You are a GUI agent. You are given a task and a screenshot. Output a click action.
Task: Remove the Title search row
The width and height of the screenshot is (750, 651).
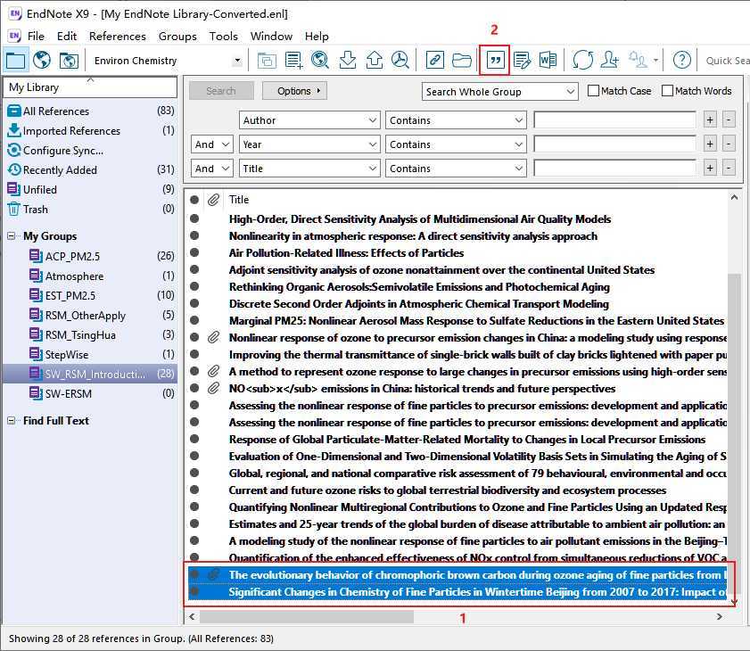729,169
